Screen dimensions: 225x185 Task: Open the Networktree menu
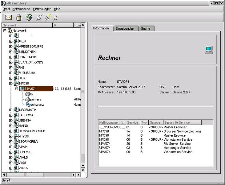(x=21, y=9)
